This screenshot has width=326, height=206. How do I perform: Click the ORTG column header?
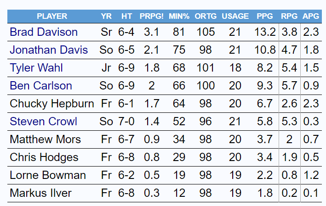tap(205, 16)
